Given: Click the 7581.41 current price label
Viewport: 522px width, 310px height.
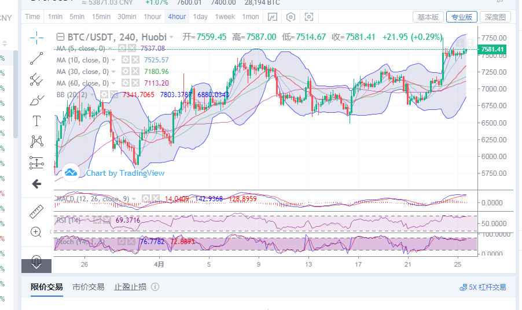Looking at the screenshot, I should pos(492,49).
